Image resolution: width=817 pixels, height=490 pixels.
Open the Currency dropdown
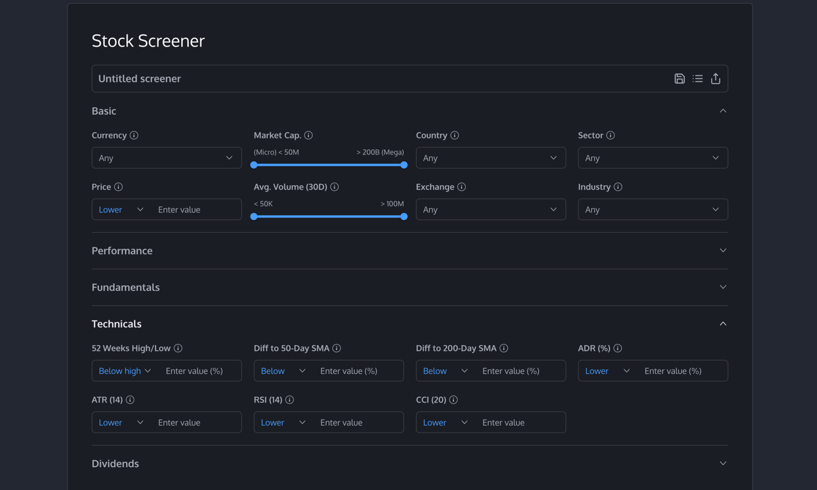coord(166,158)
